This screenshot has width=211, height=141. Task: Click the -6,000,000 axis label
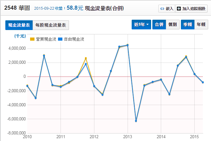click(16, 119)
